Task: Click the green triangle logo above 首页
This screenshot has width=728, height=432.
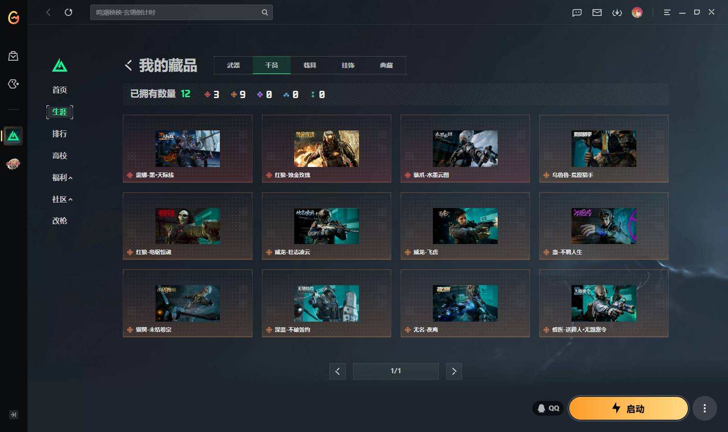Action: (x=60, y=66)
